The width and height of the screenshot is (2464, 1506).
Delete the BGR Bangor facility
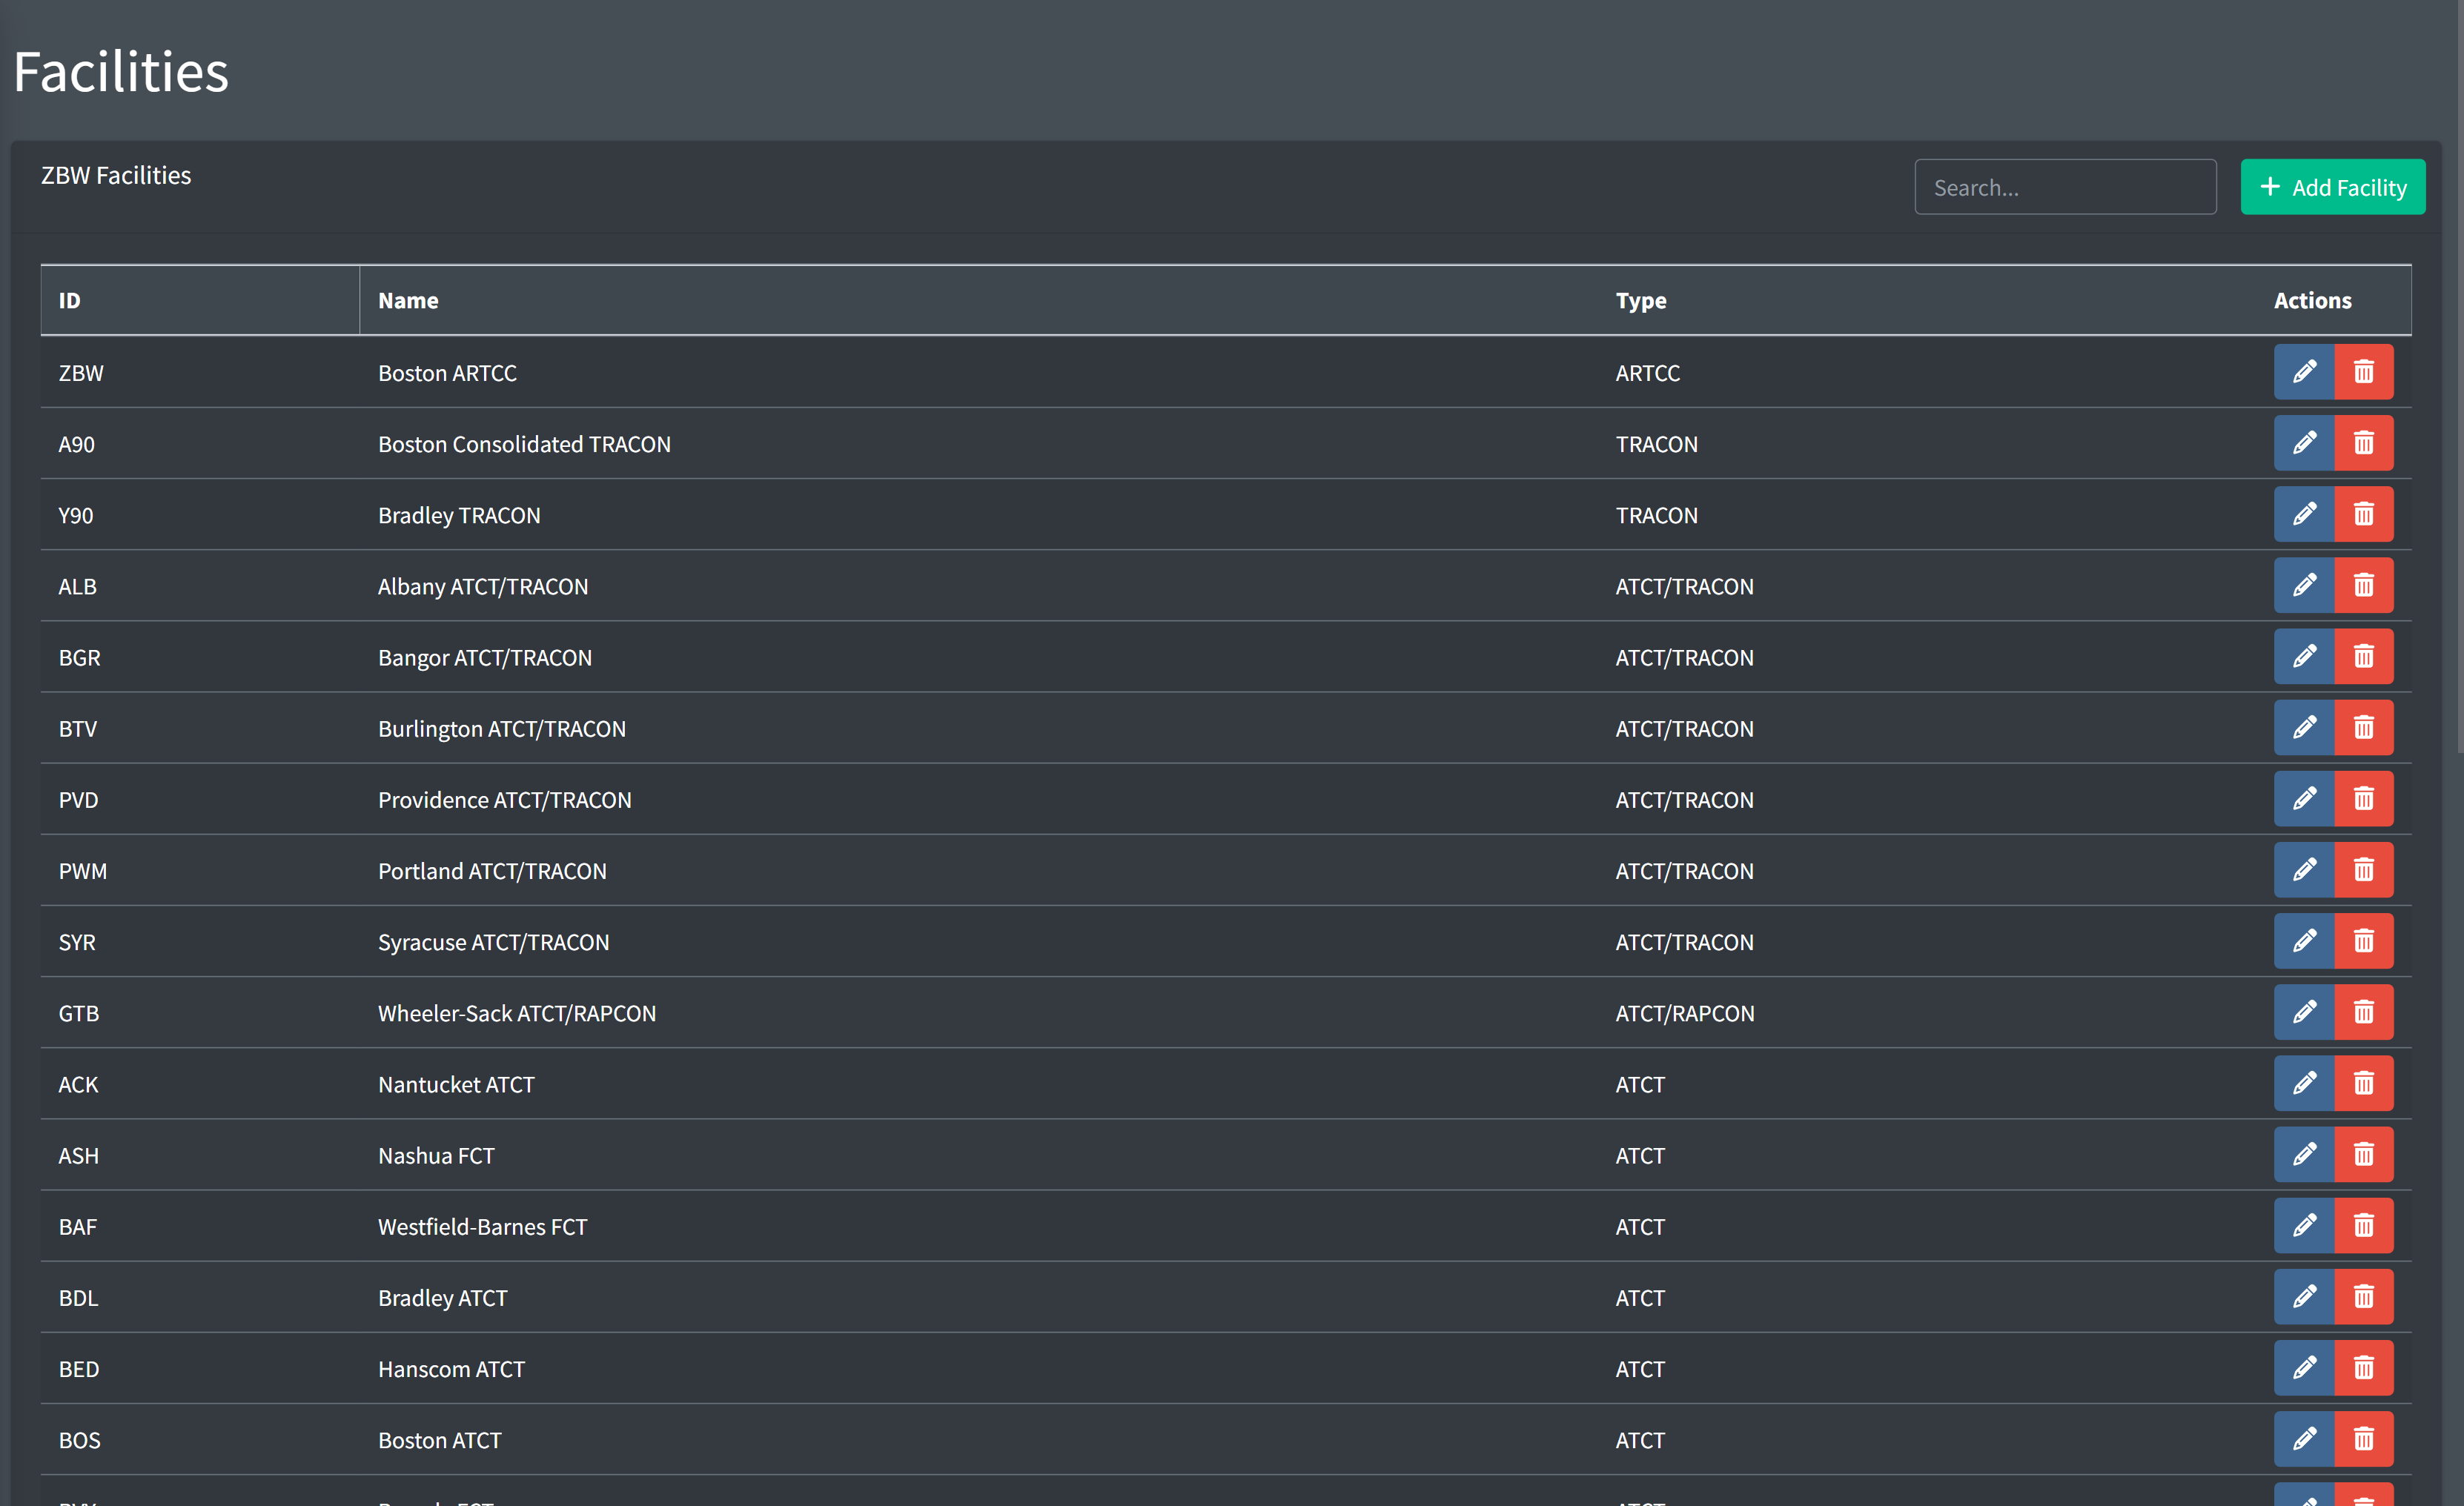tap(2364, 656)
